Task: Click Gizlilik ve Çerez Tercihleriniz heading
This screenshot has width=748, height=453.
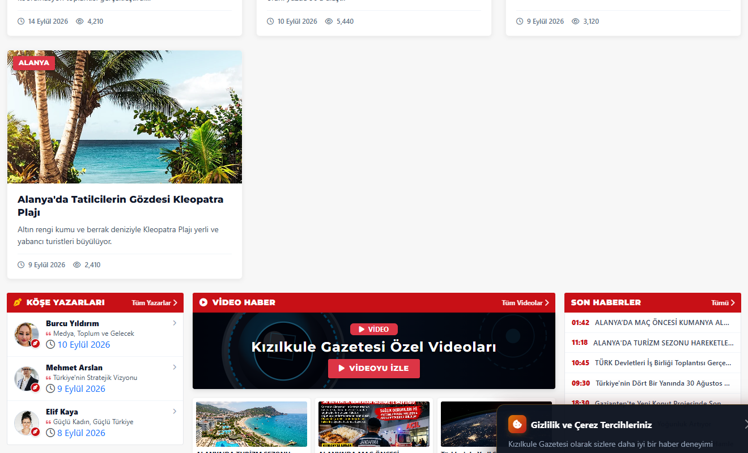Action: click(591, 425)
